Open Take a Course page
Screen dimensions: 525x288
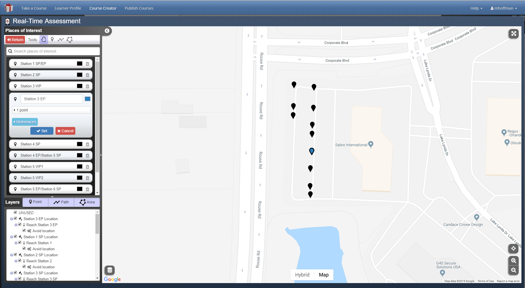[x=34, y=8]
